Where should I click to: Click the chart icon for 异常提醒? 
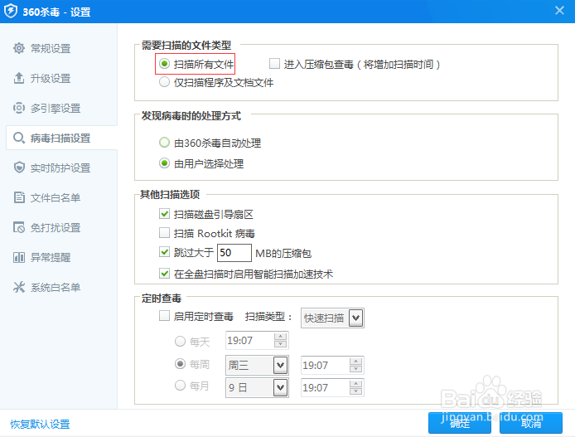19,257
